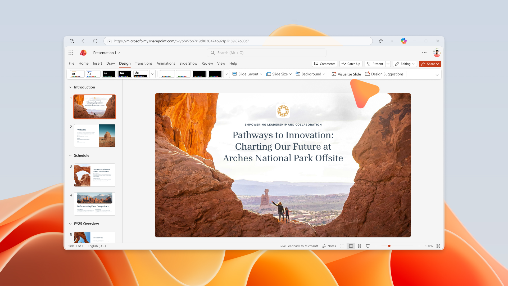This screenshot has height=286, width=508.
Task: Collapse the Introduction section
Action: click(70, 87)
